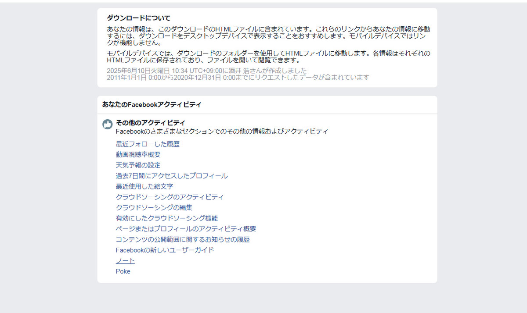The width and height of the screenshot is (527, 313).
Task: Follow the underlined ノート link
Action: pos(126,261)
